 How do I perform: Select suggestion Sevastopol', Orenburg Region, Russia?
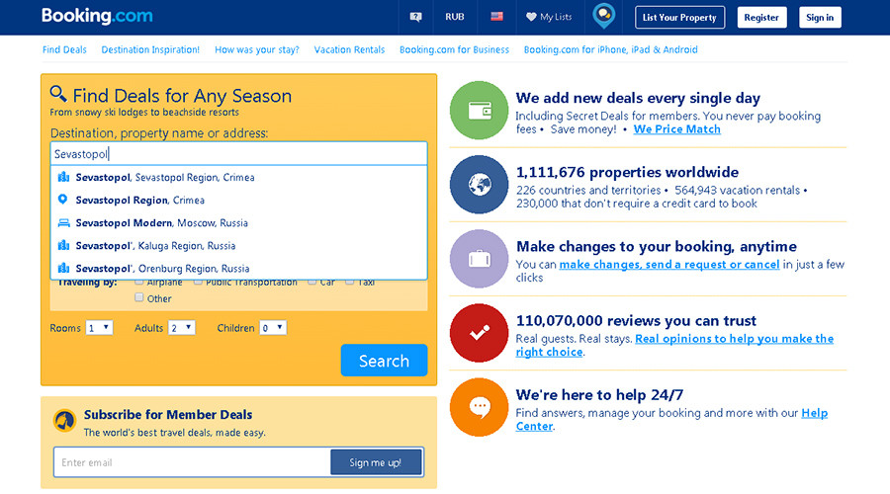coord(239,269)
